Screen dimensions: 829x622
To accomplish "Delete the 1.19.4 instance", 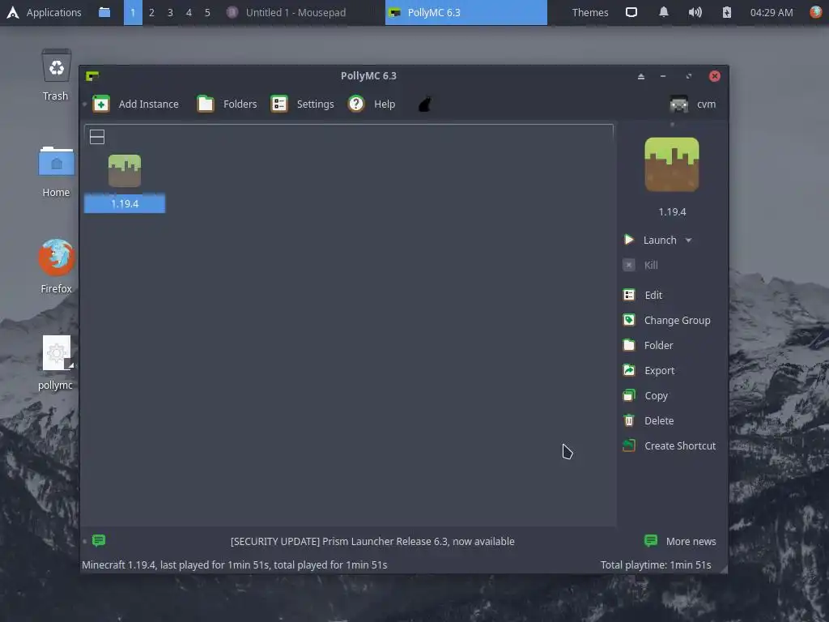I will coord(648,420).
